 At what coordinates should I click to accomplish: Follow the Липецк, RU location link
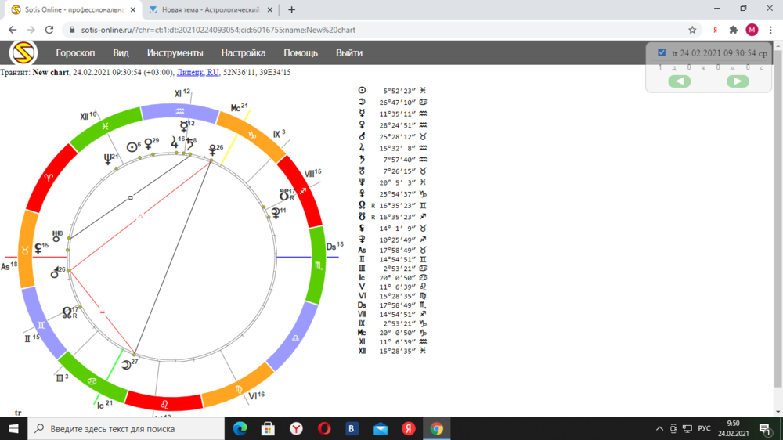point(198,72)
